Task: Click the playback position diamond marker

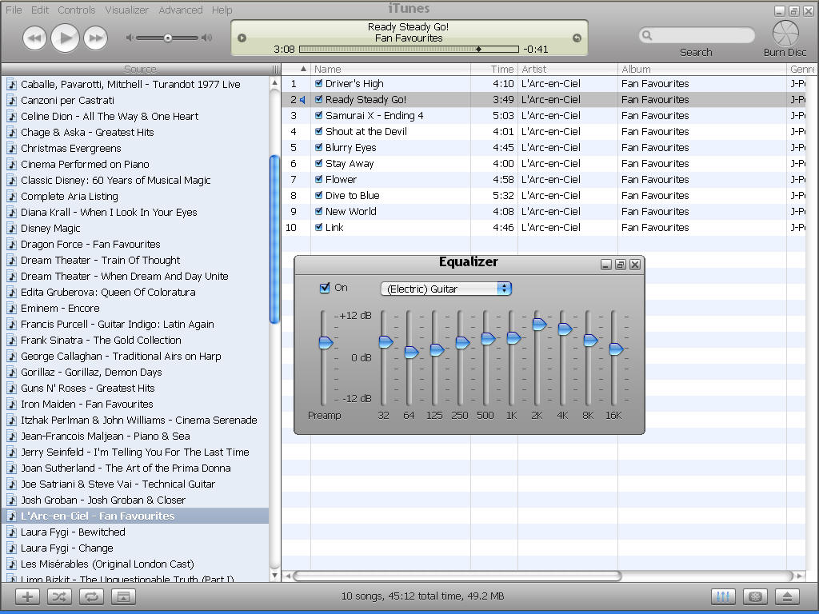Action: point(478,49)
